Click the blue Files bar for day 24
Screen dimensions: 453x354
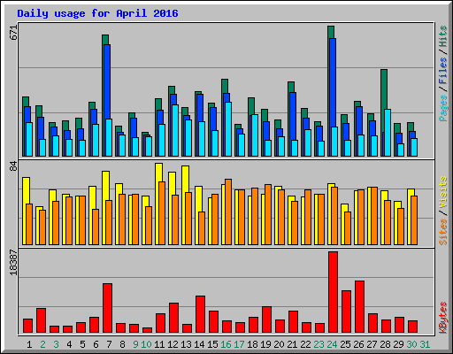334,82
